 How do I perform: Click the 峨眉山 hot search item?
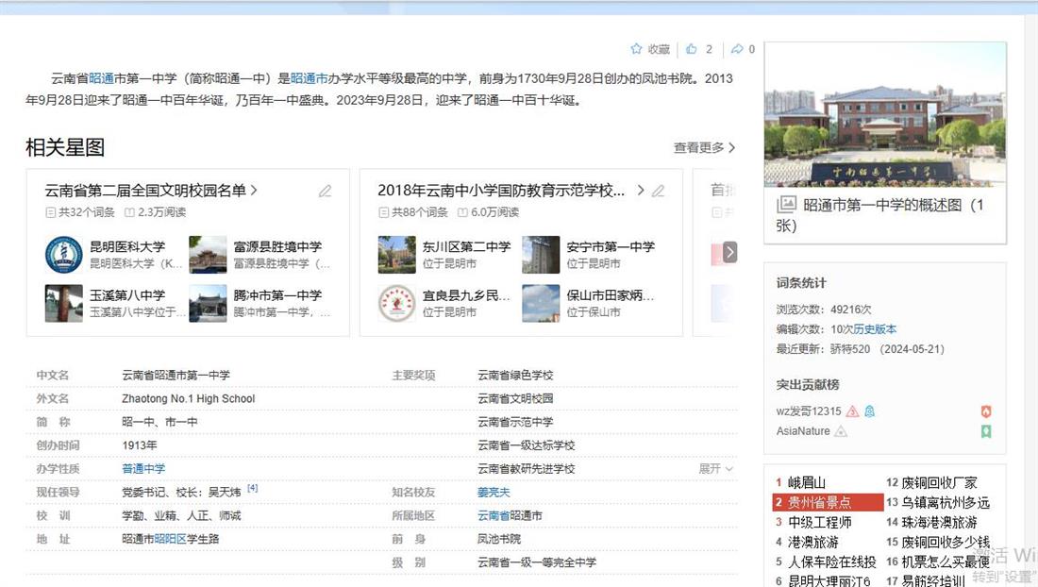click(x=806, y=483)
